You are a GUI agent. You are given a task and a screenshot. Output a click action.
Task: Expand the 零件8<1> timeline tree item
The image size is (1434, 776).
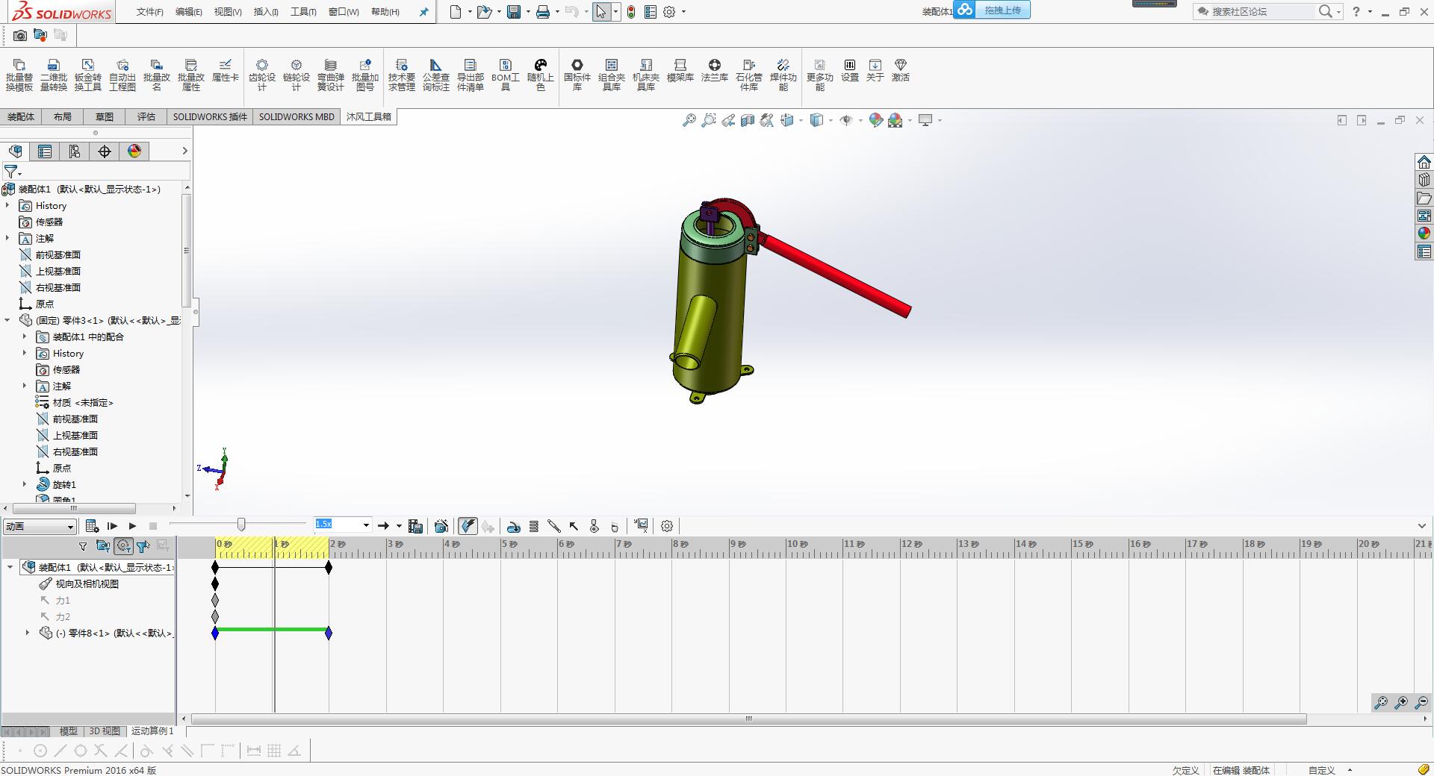click(28, 633)
